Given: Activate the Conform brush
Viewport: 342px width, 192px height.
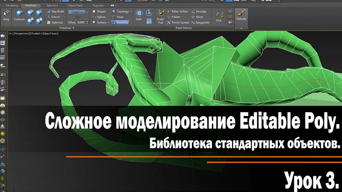Looking at the screenshot, I should coord(19,15).
